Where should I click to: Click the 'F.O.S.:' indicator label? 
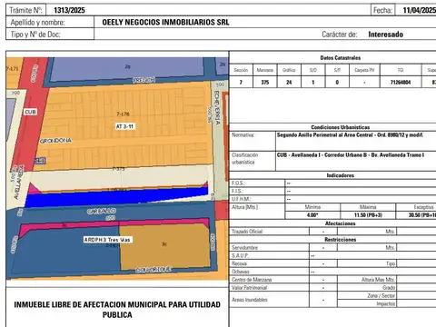tap(238, 183)
